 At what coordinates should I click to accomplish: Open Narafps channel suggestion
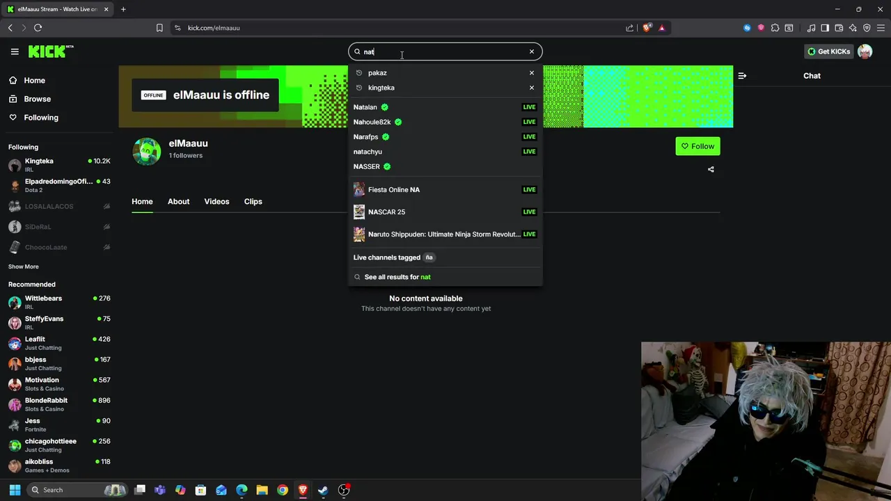pos(445,137)
